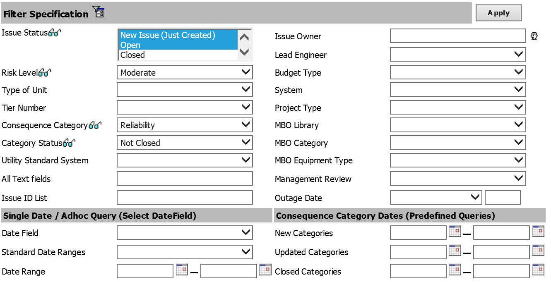Screen dimensions: 551x282
Task: Click the small Outage Date text box
Action: [x=503, y=198]
